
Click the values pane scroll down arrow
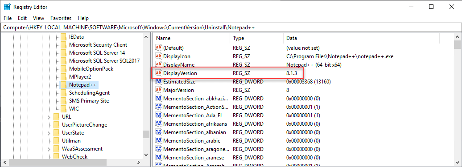457,162
